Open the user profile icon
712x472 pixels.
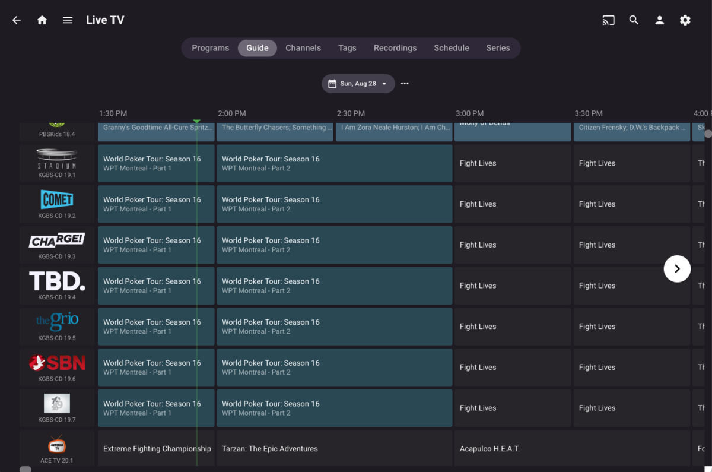click(659, 20)
